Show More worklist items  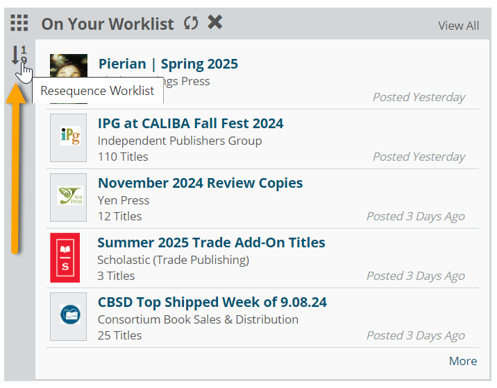[x=463, y=361]
